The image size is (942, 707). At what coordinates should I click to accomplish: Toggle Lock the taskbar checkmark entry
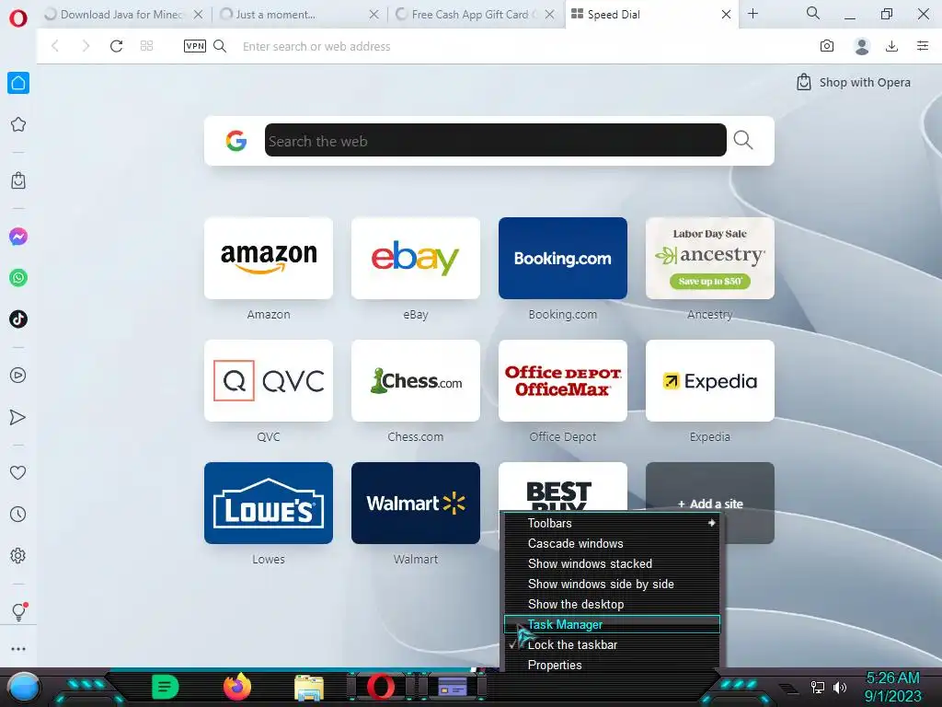(x=612, y=645)
